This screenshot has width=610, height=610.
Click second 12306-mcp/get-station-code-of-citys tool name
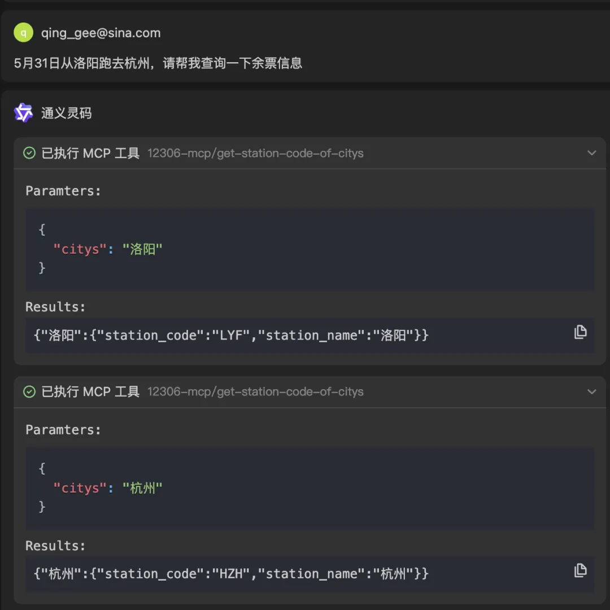click(x=255, y=392)
